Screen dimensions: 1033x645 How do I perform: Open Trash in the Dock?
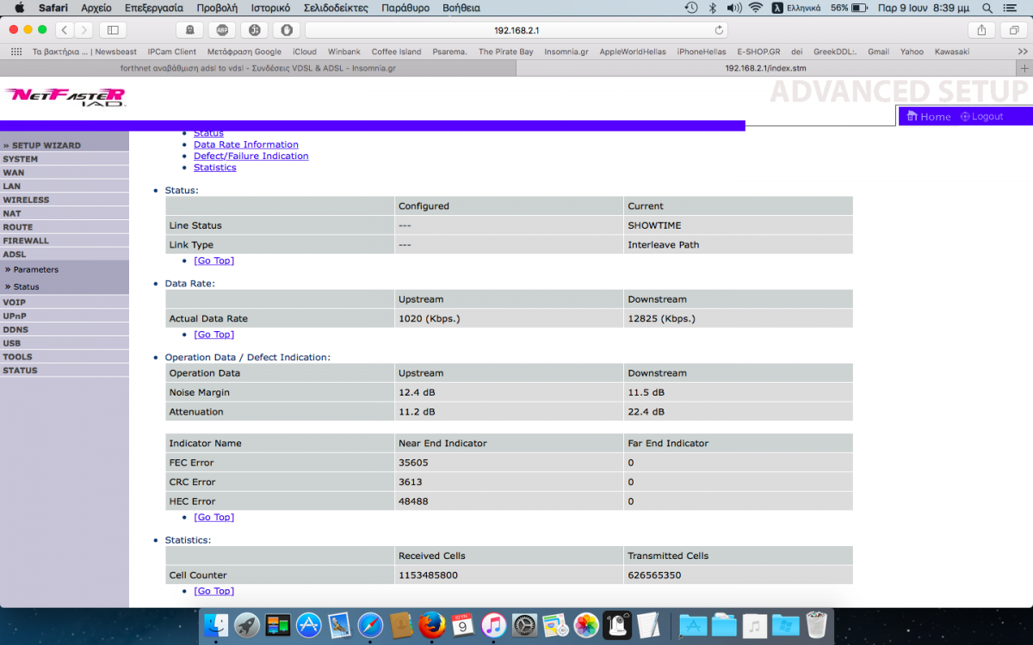pyautogui.click(x=816, y=625)
